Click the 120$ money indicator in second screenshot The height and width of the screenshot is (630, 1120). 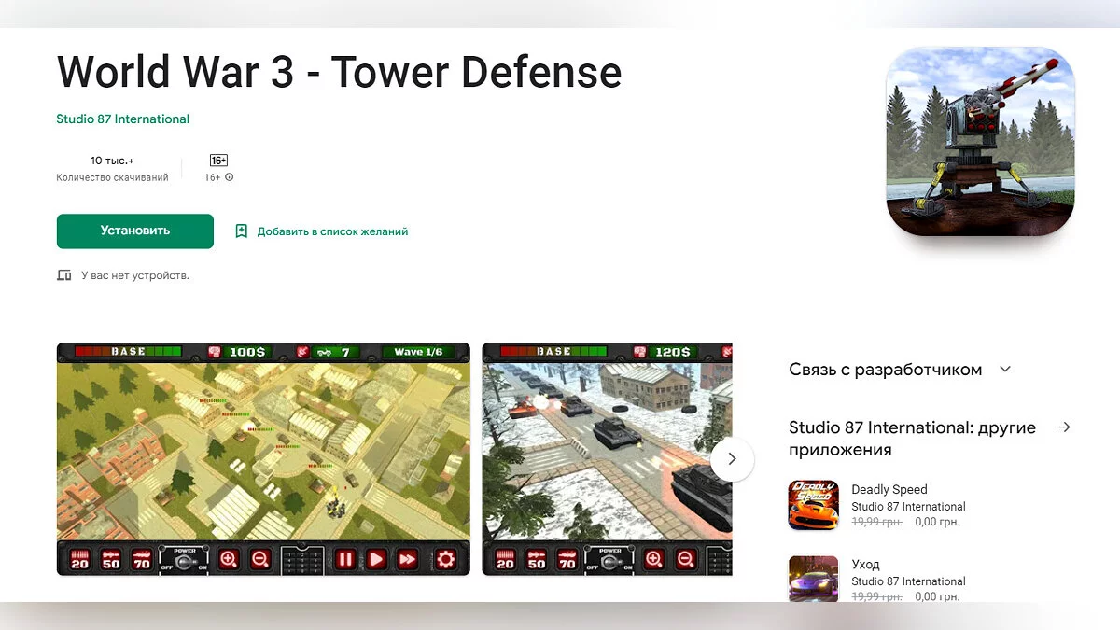[666, 352]
